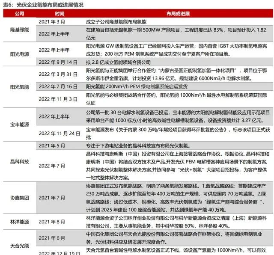Click the text 成立子公司隆基氢能布局氢能
The image size is (274, 255).
116,22
